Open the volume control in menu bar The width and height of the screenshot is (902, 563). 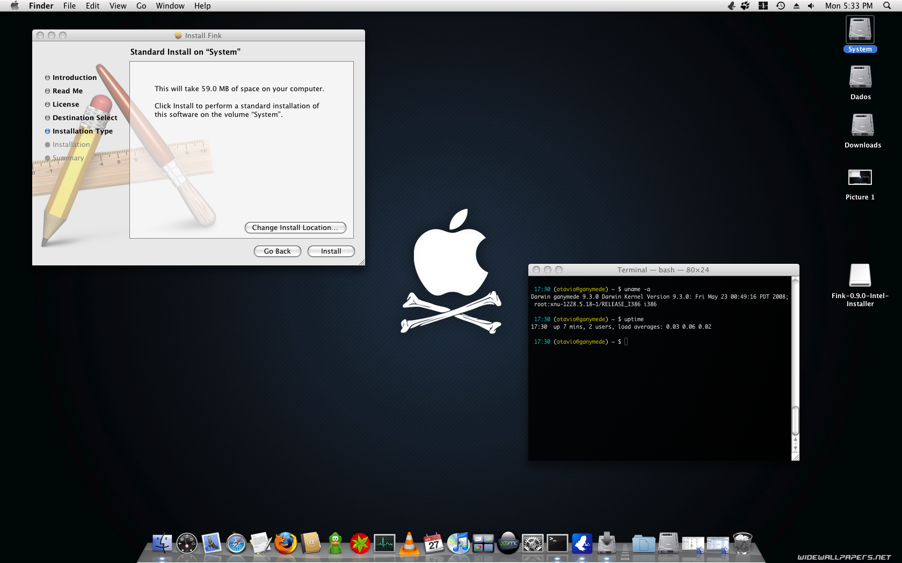(811, 6)
